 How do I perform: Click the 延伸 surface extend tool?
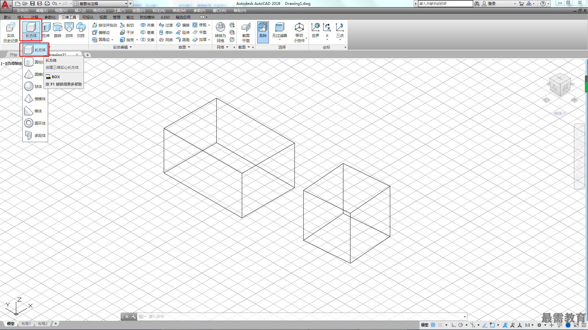(x=183, y=32)
